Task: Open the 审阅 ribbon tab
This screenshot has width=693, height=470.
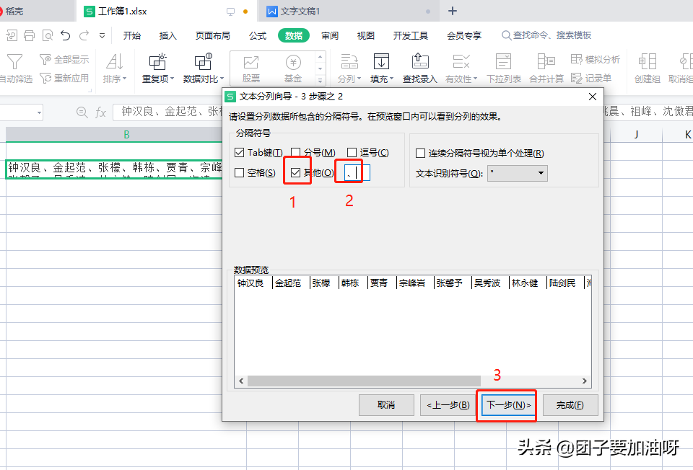Action: (330, 36)
